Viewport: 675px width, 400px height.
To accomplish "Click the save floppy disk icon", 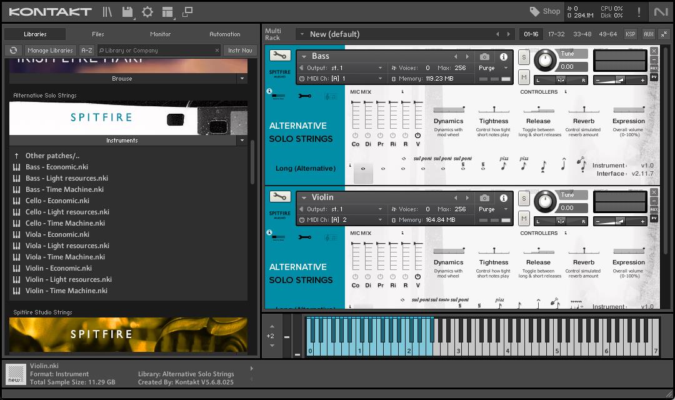I will (127, 12).
